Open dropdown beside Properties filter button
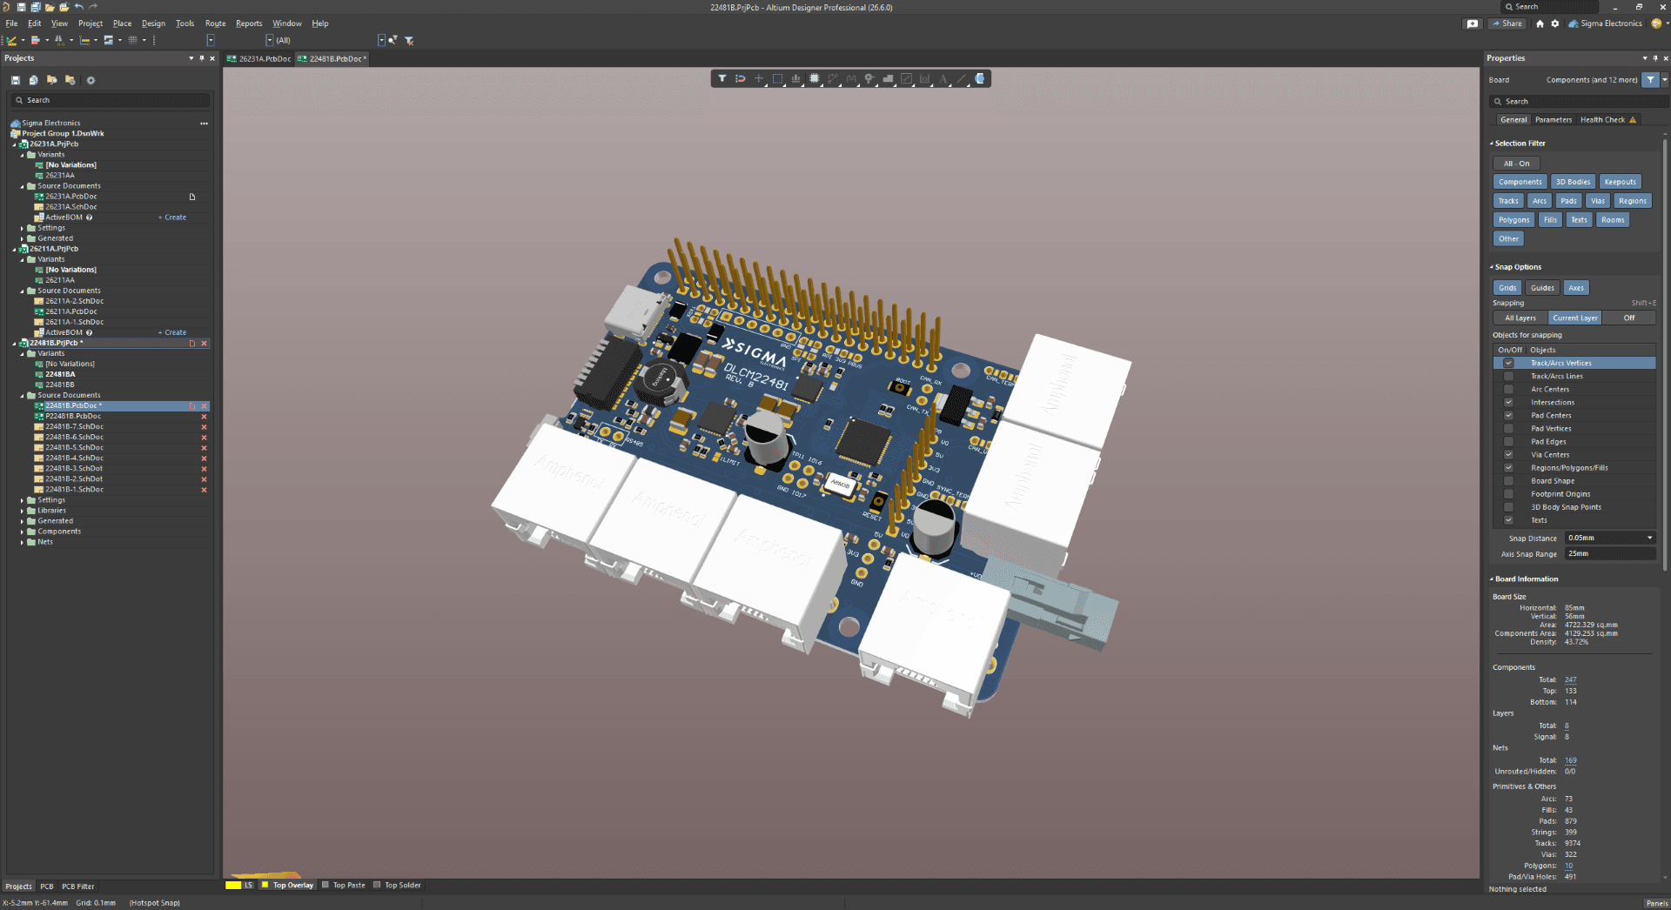This screenshot has width=1671, height=910. click(x=1665, y=79)
